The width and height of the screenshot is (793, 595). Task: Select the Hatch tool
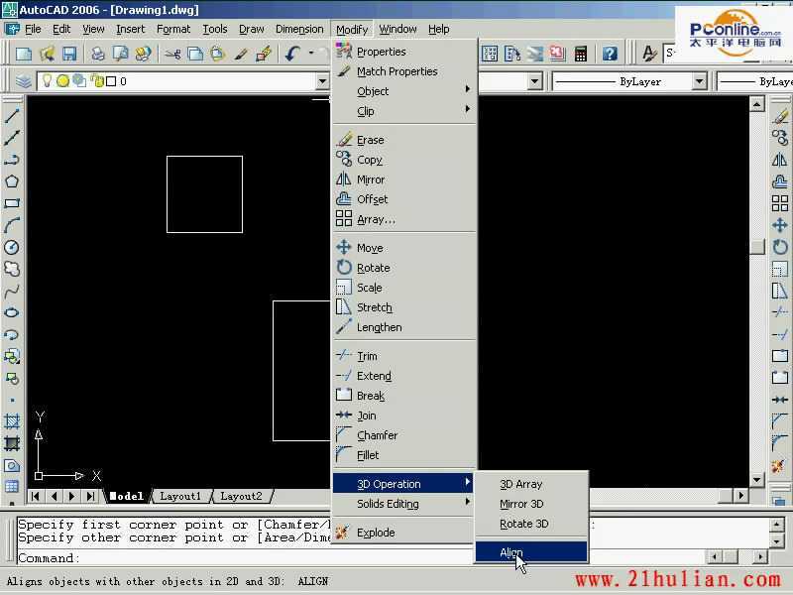[12, 420]
